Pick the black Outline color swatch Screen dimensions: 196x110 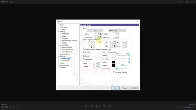coord(114,62)
